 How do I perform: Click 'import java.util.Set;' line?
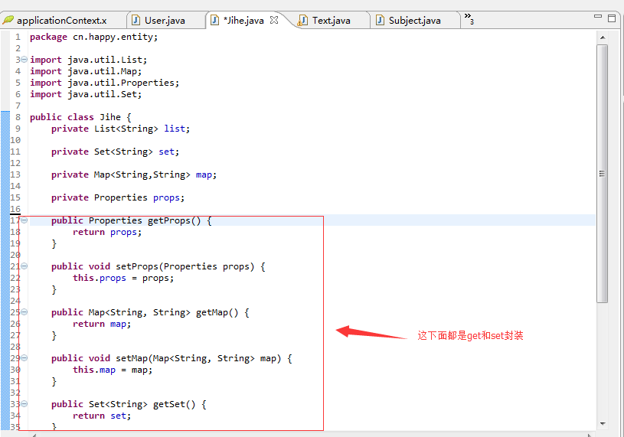click(86, 94)
